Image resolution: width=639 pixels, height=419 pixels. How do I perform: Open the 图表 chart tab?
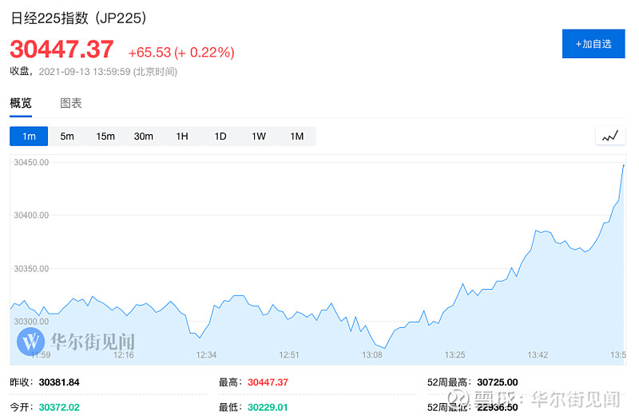pyautogui.click(x=71, y=103)
